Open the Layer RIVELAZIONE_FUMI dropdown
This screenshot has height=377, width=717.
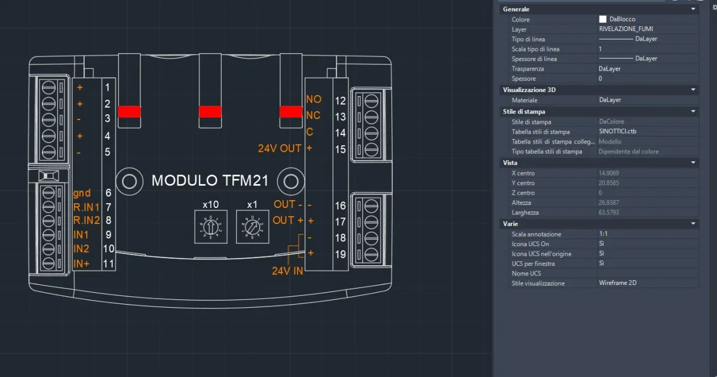point(647,29)
